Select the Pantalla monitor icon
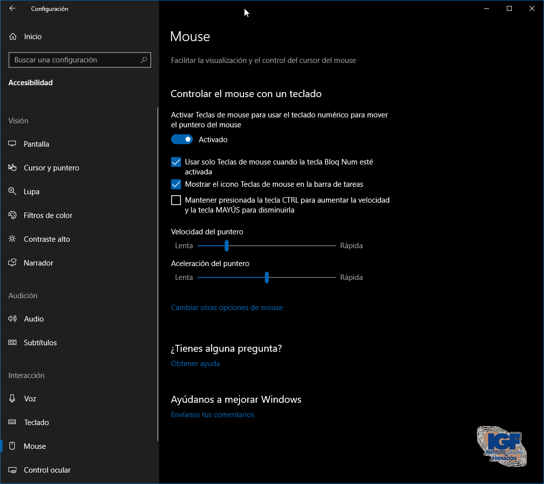544x484 pixels. (13, 144)
